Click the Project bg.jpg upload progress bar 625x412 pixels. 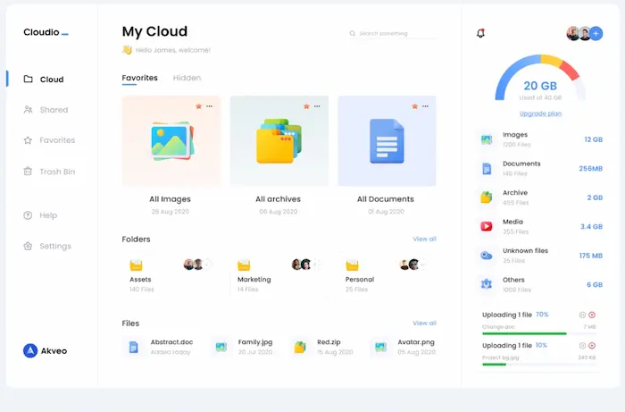(x=539, y=364)
